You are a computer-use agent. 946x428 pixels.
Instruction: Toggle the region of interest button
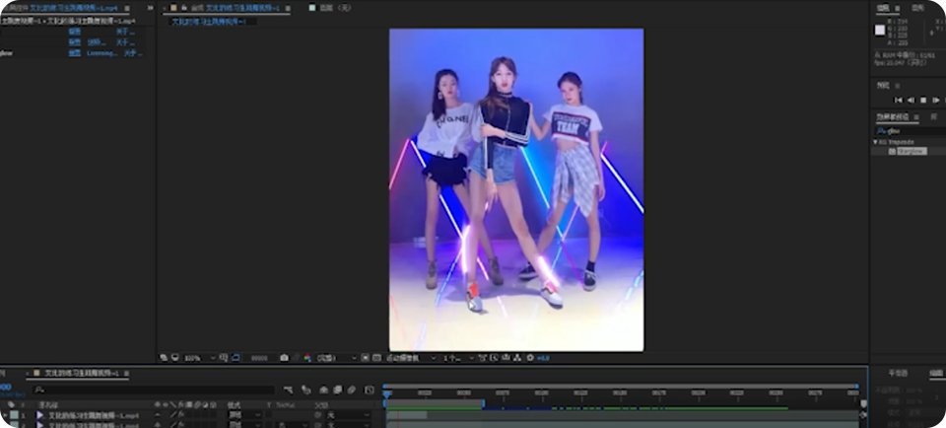(365, 358)
